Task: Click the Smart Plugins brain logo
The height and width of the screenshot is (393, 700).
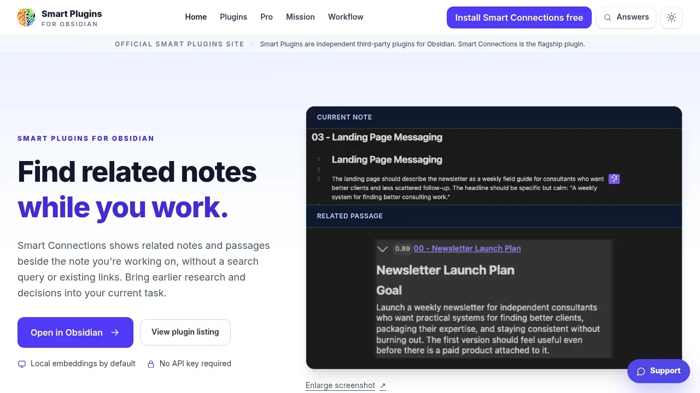Action: (26, 17)
